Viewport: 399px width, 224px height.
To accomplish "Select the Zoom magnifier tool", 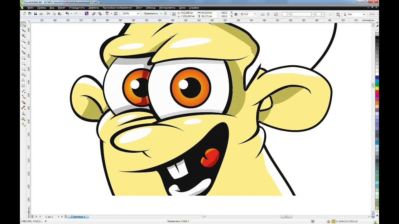I will point(23,41).
